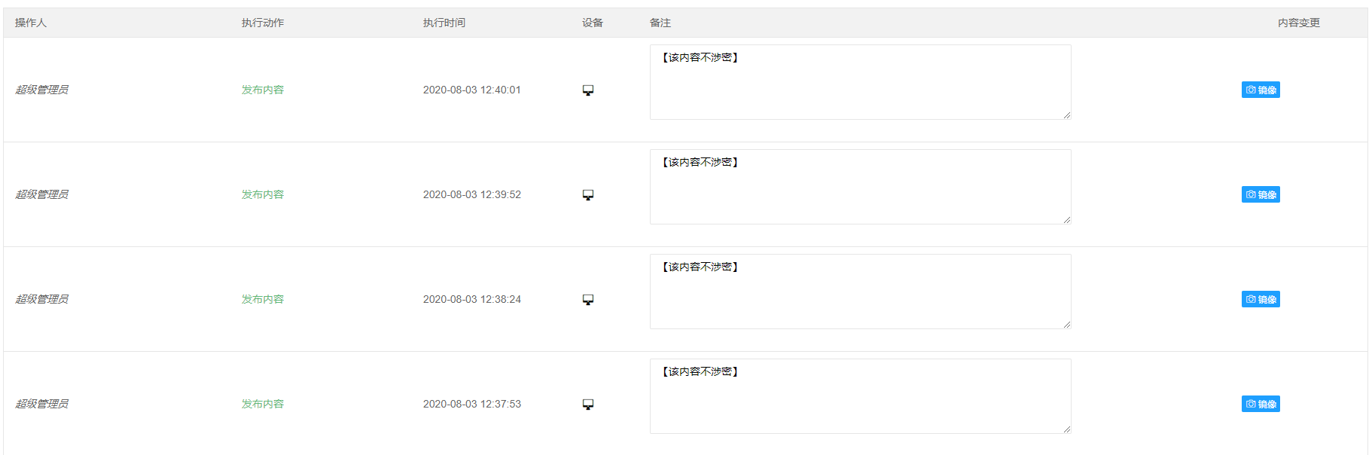Viewport: 1372px width, 455px height.
Task: Click the 执行时间 column header
Action: pos(444,23)
